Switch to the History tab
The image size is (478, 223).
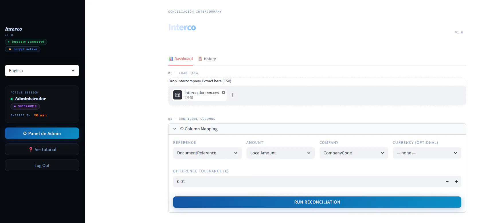tap(207, 59)
